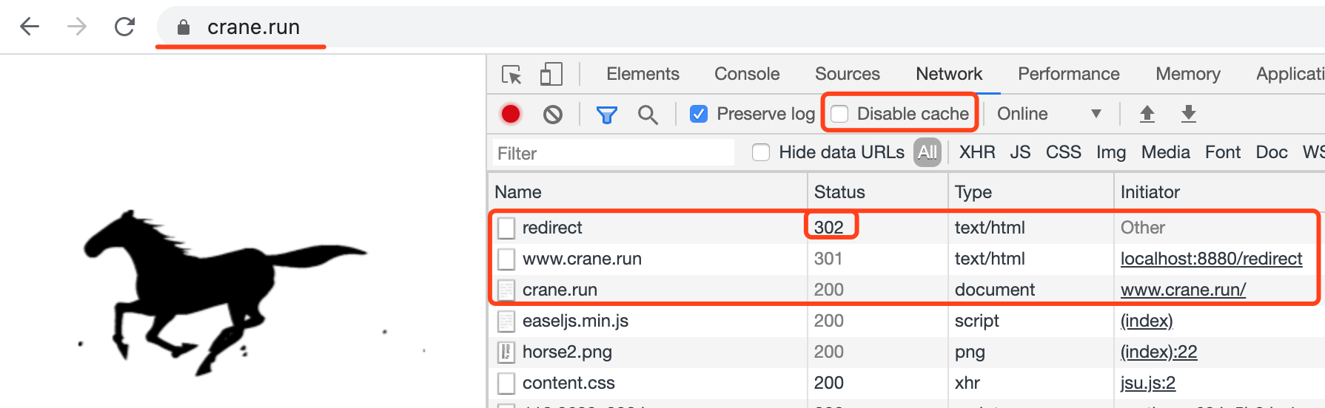This screenshot has width=1325, height=408.
Task: Click the lock icon beside crane.run
Action: (184, 27)
